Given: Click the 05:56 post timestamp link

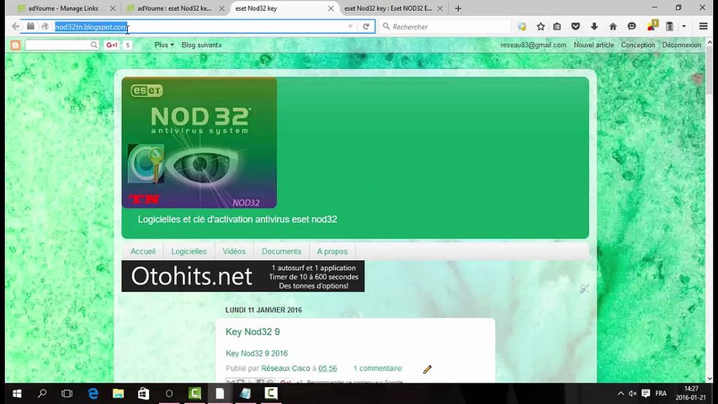Looking at the screenshot, I should [327, 369].
